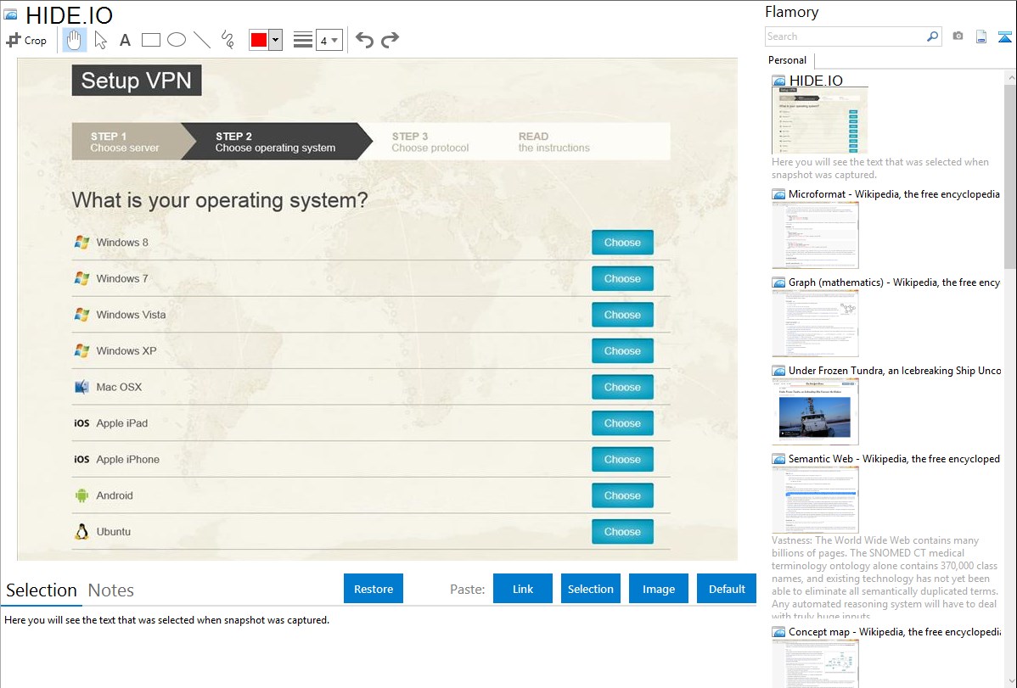The width and height of the screenshot is (1017, 688).
Task: Expand the line thickness dropdown
Action: [329, 40]
